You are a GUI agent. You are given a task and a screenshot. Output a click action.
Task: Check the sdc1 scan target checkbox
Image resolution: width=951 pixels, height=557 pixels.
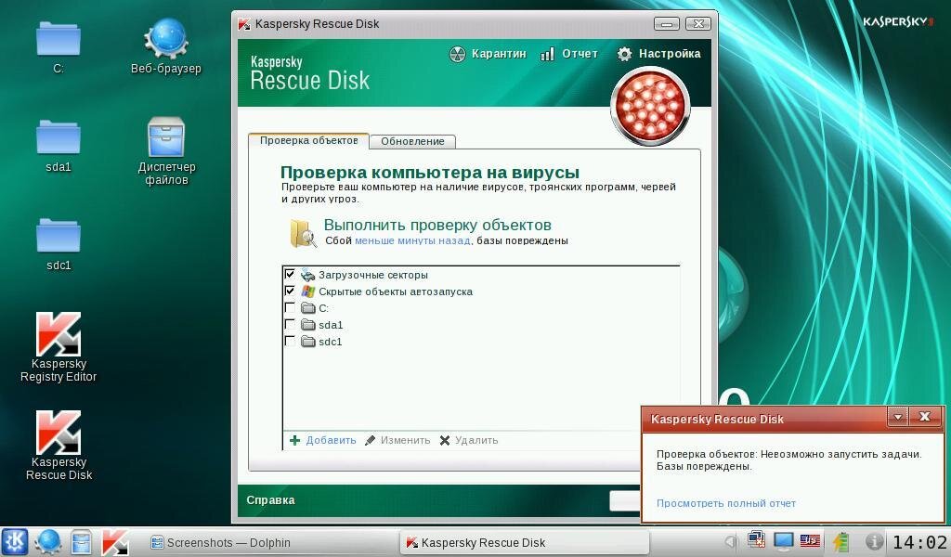(290, 342)
